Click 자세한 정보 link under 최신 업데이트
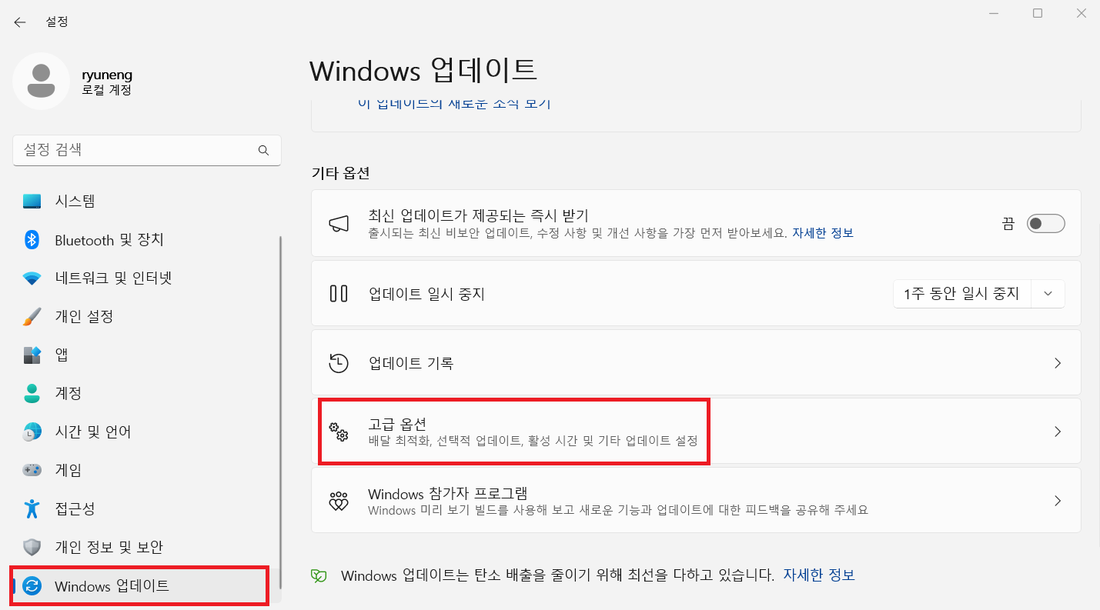 [x=823, y=232]
